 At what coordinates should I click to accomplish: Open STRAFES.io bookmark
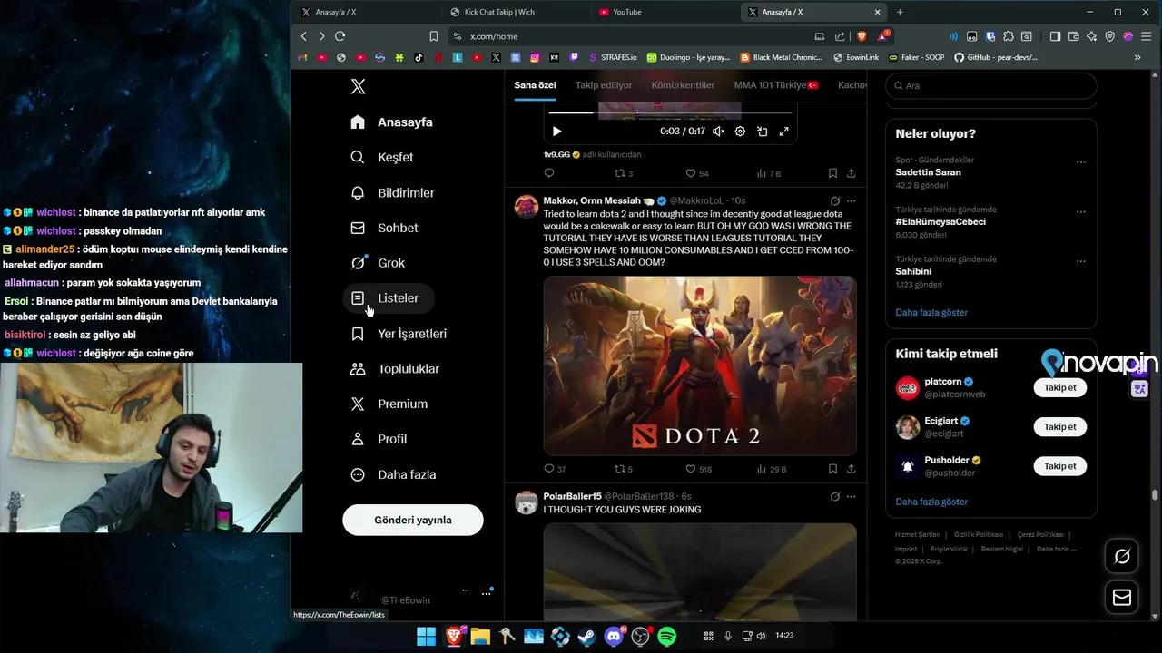pos(613,57)
